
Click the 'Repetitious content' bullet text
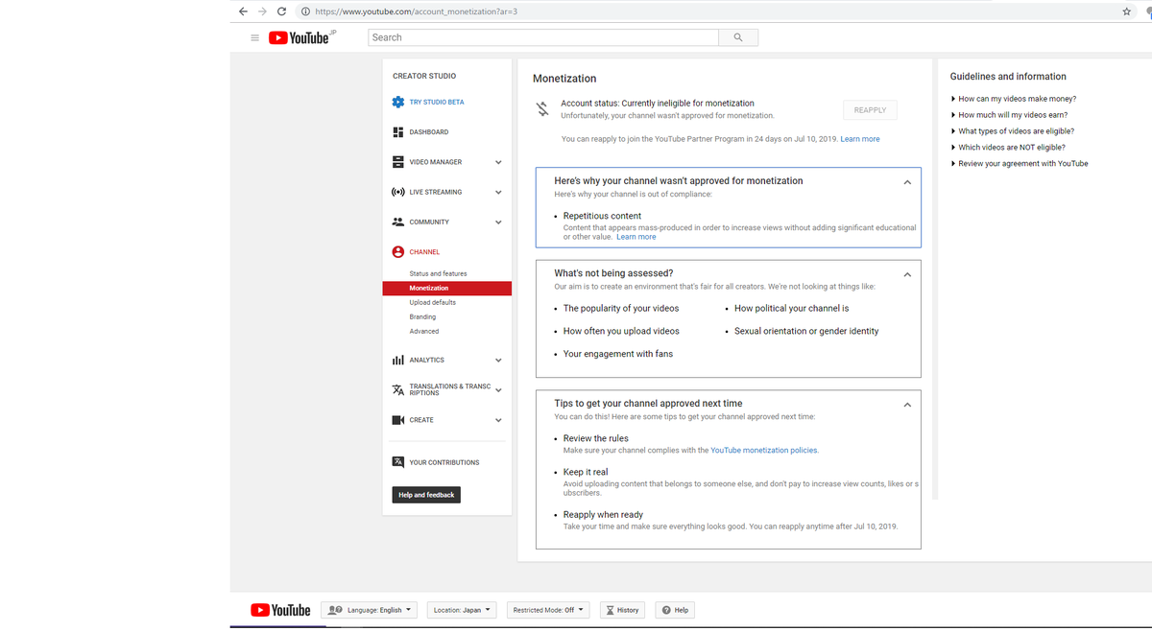(x=602, y=216)
